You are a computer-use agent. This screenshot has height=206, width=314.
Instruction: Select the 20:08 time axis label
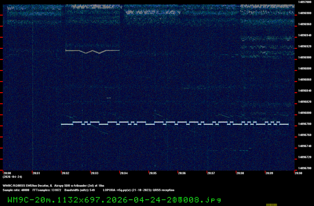[240, 173]
